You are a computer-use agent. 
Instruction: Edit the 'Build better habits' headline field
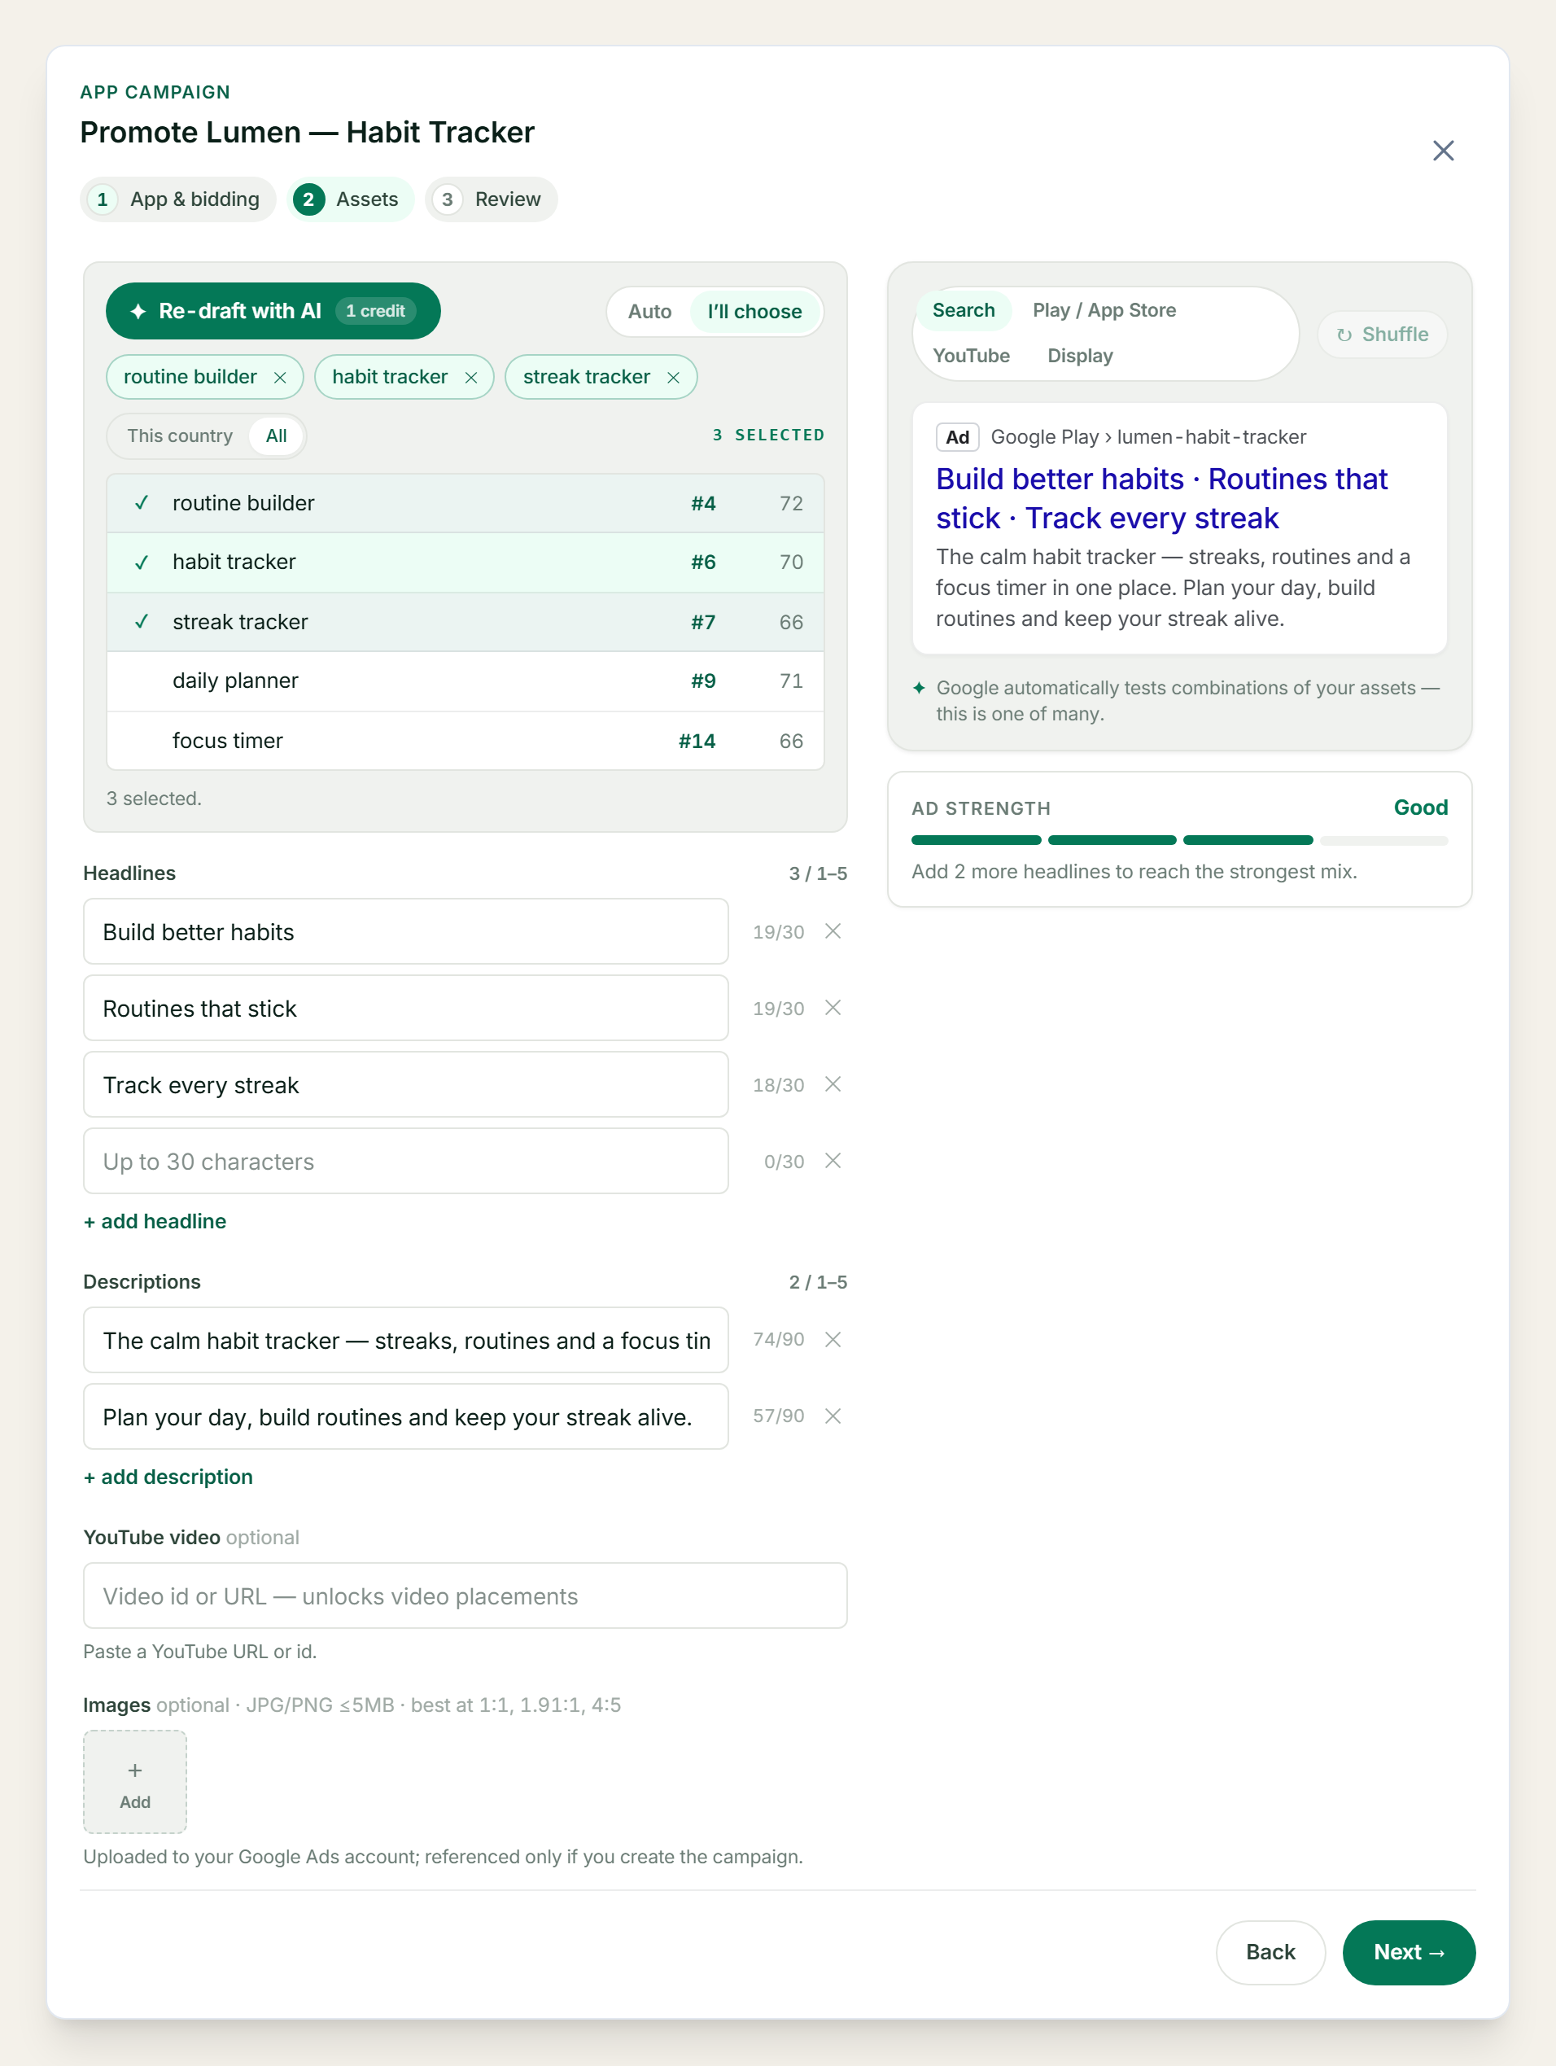coord(405,931)
